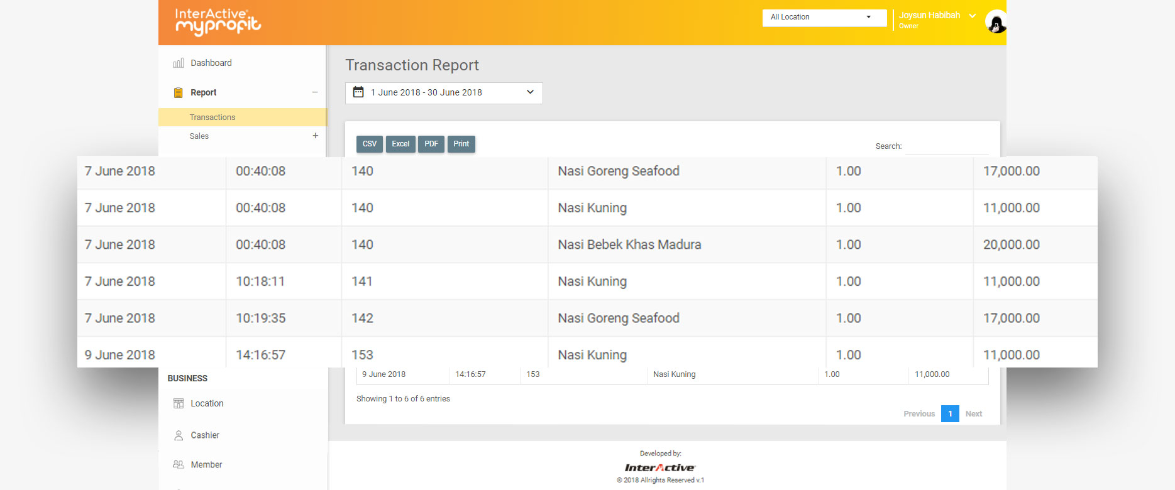Export the report to Excel

click(400, 144)
